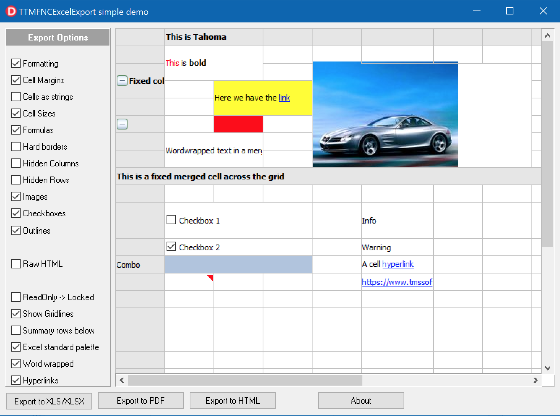Collapse the Fixed col outline node

click(122, 81)
